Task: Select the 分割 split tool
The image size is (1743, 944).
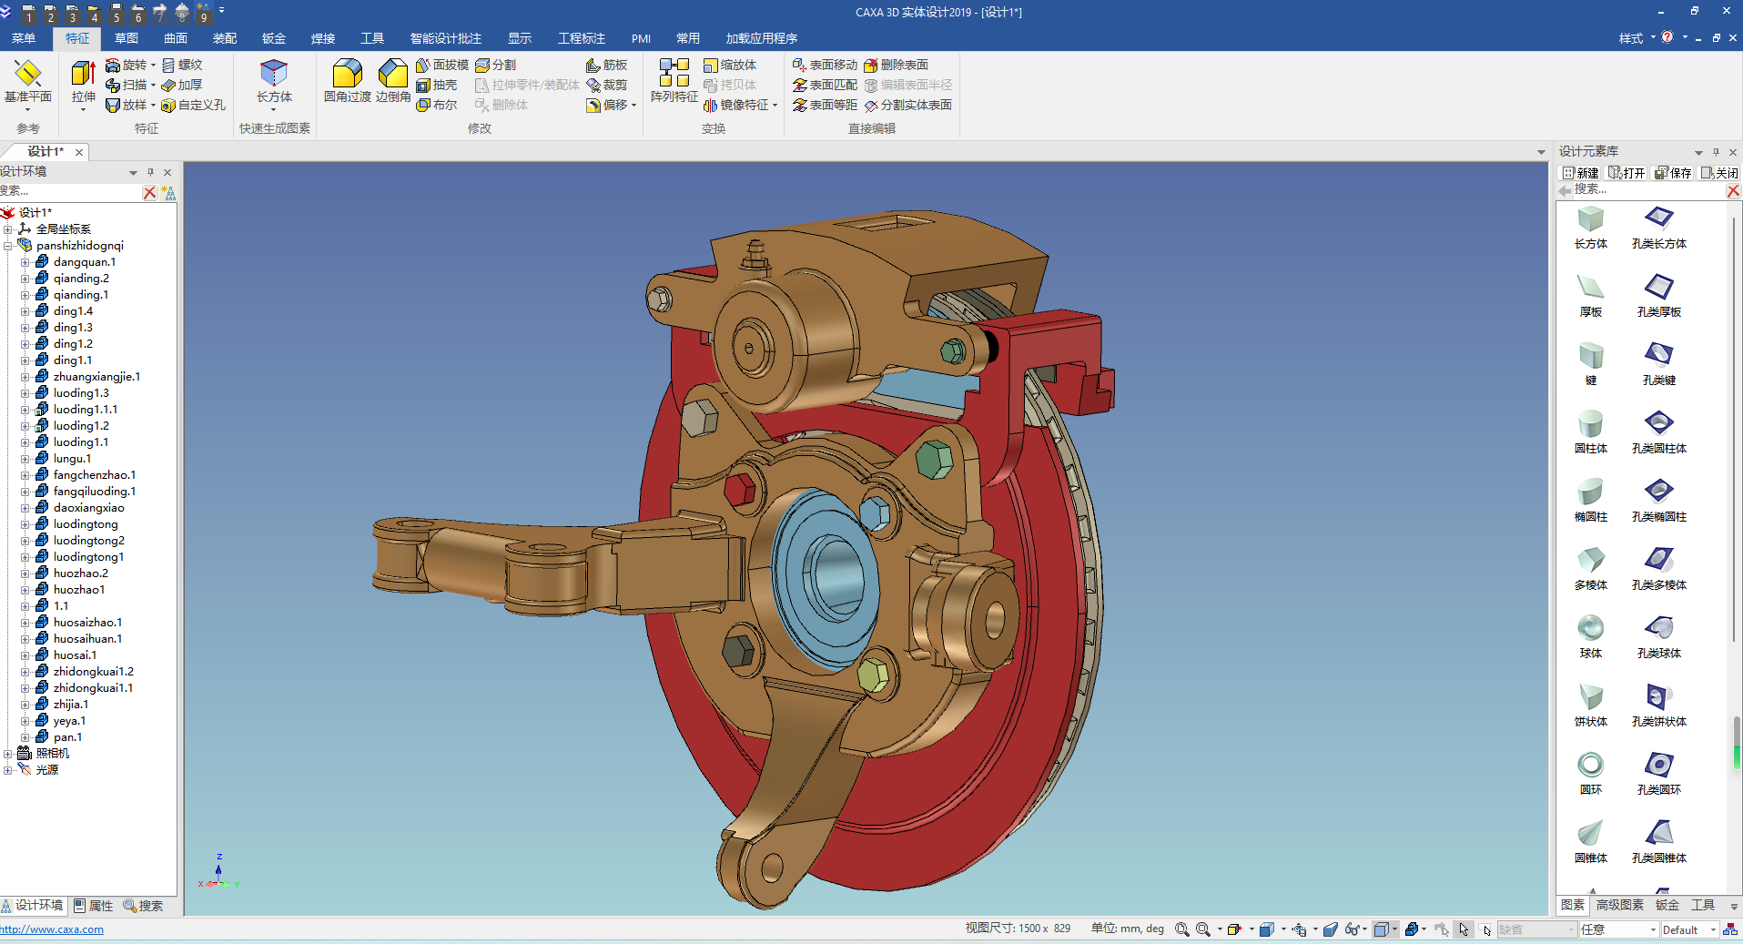Action: point(496,65)
